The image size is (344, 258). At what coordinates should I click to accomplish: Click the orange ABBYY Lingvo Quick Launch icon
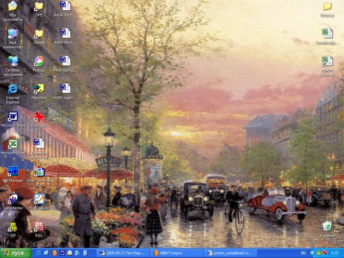[x=54, y=253]
